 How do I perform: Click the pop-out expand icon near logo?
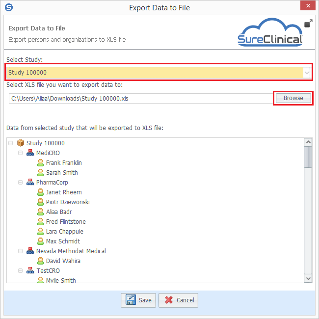click(x=308, y=23)
